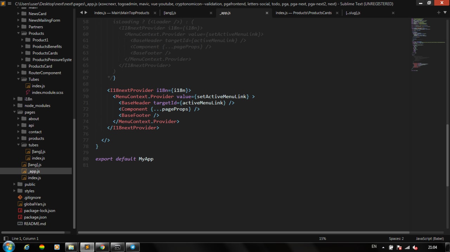This screenshot has width=450, height=252.
Task: Add a new tab with the plus icon
Action: click(439, 13)
